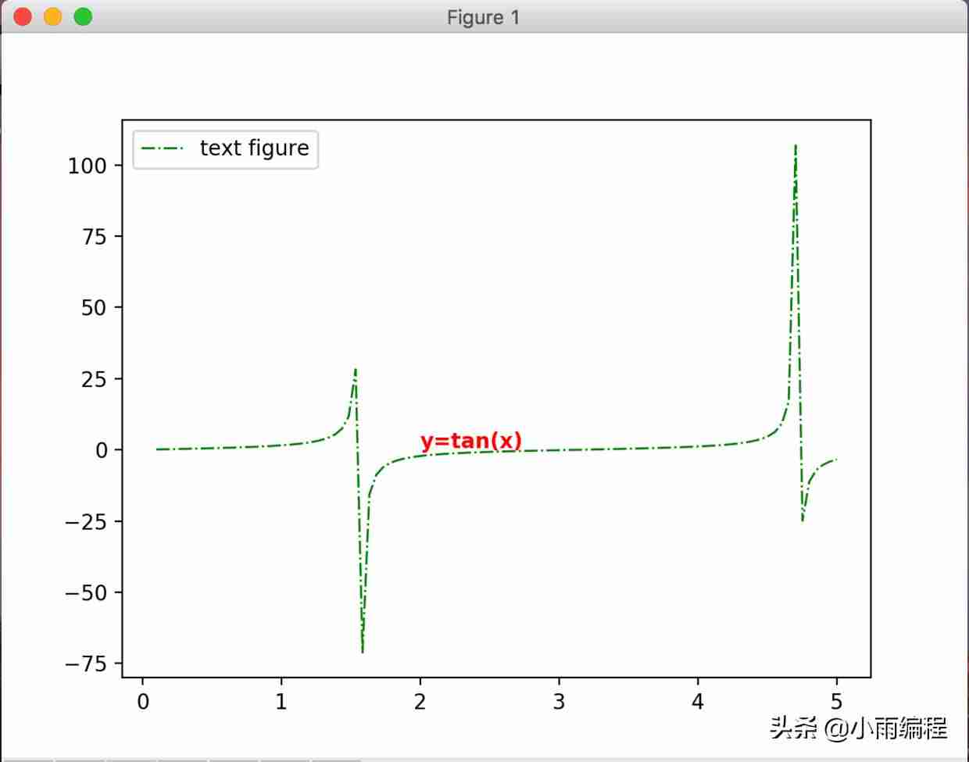Click the x-axis tick label 4
The height and width of the screenshot is (762, 969).
pyautogui.click(x=698, y=702)
